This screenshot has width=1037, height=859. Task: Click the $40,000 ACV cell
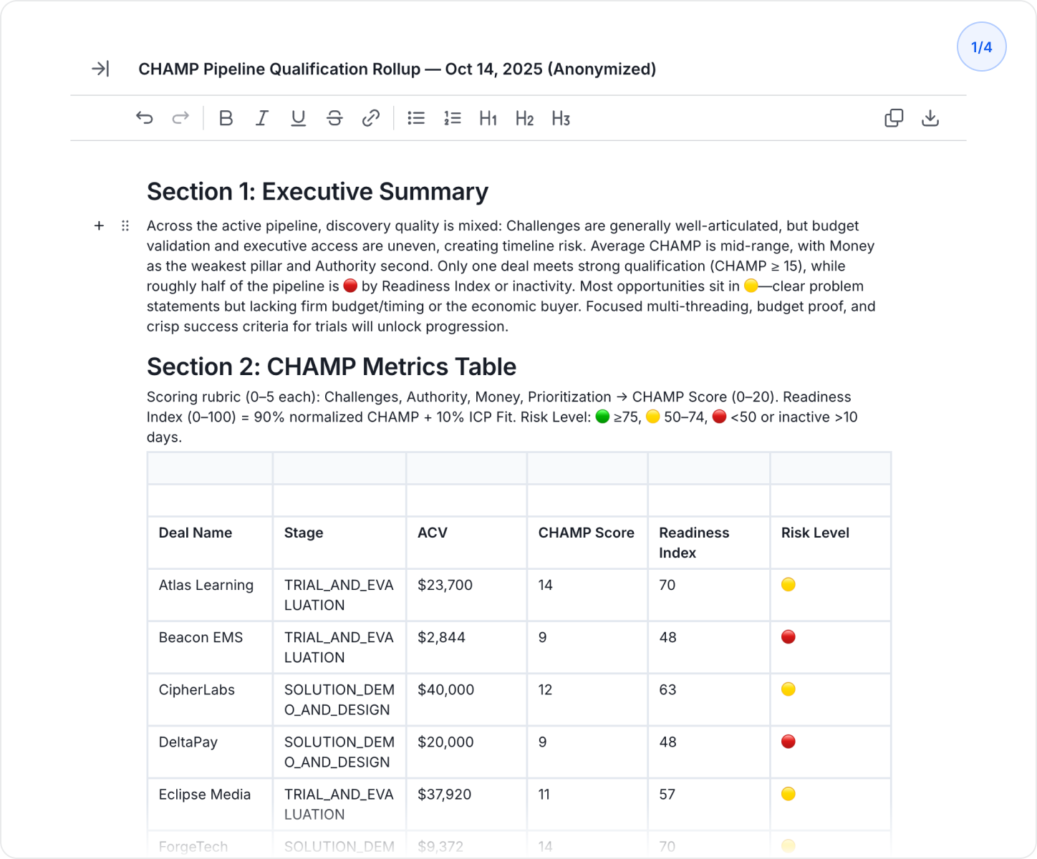click(x=466, y=699)
